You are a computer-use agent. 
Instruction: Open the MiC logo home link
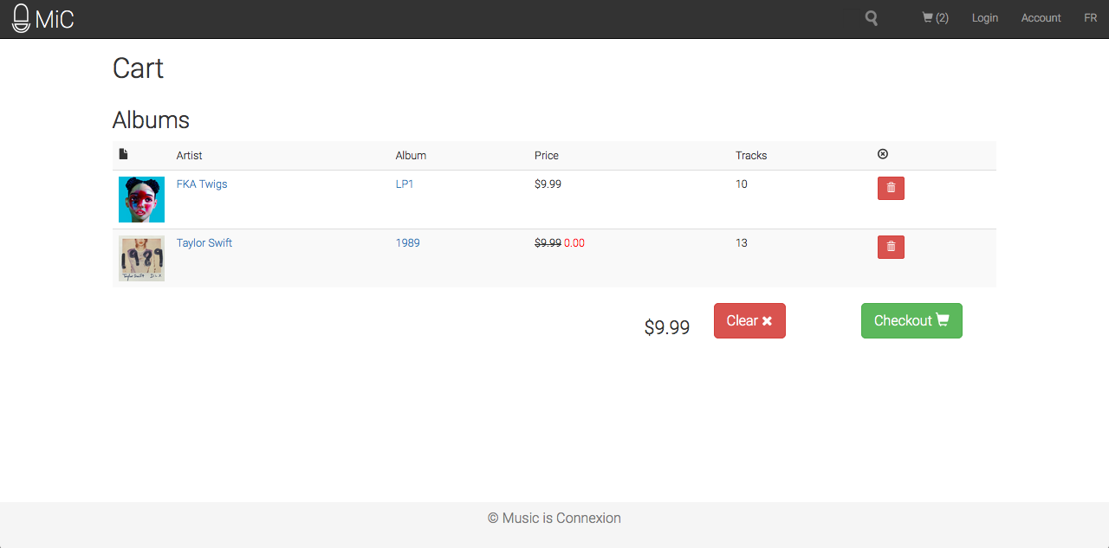point(43,18)
